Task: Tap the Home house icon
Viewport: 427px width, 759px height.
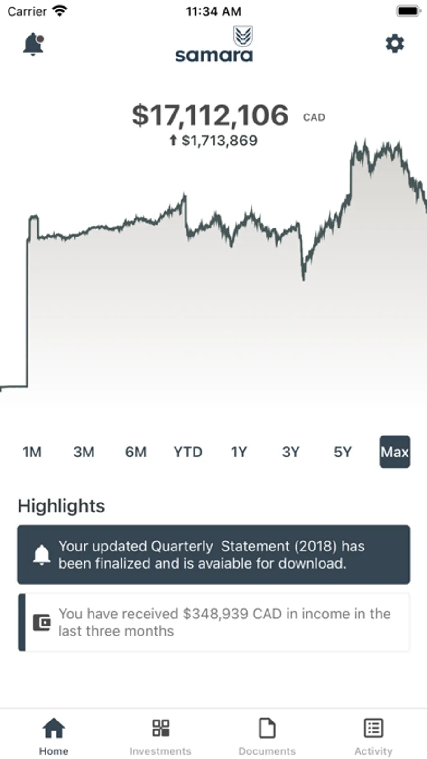Action: (54, 728)
